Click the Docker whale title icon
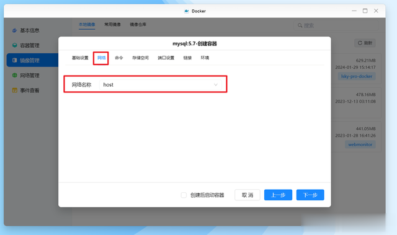 pyautogui.click(x=187, y=11)
